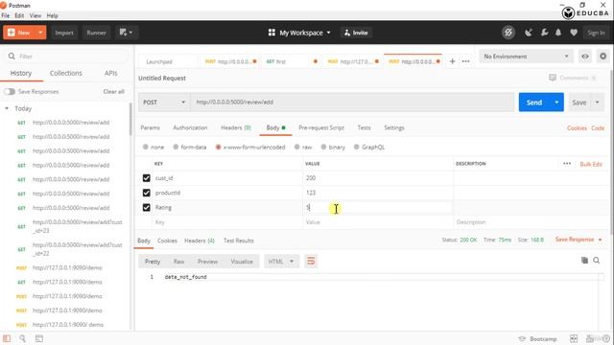The width and height of the screenshot is (614, 345).
Task: Collapse the Today history group
Action: 7,108
